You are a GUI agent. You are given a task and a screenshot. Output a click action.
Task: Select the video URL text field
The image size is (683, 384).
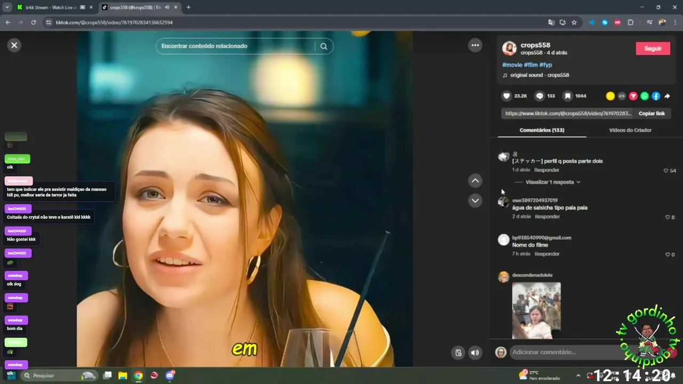click(x=568, y=114)
